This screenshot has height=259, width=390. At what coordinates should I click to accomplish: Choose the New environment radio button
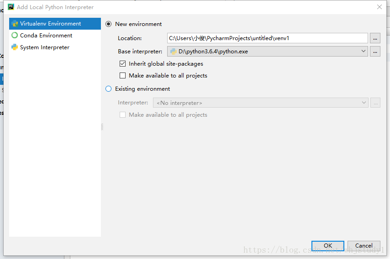pos(108,24)
